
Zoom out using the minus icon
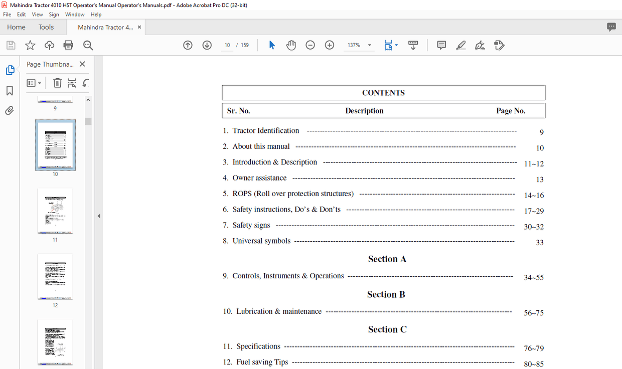coord(310,45)
